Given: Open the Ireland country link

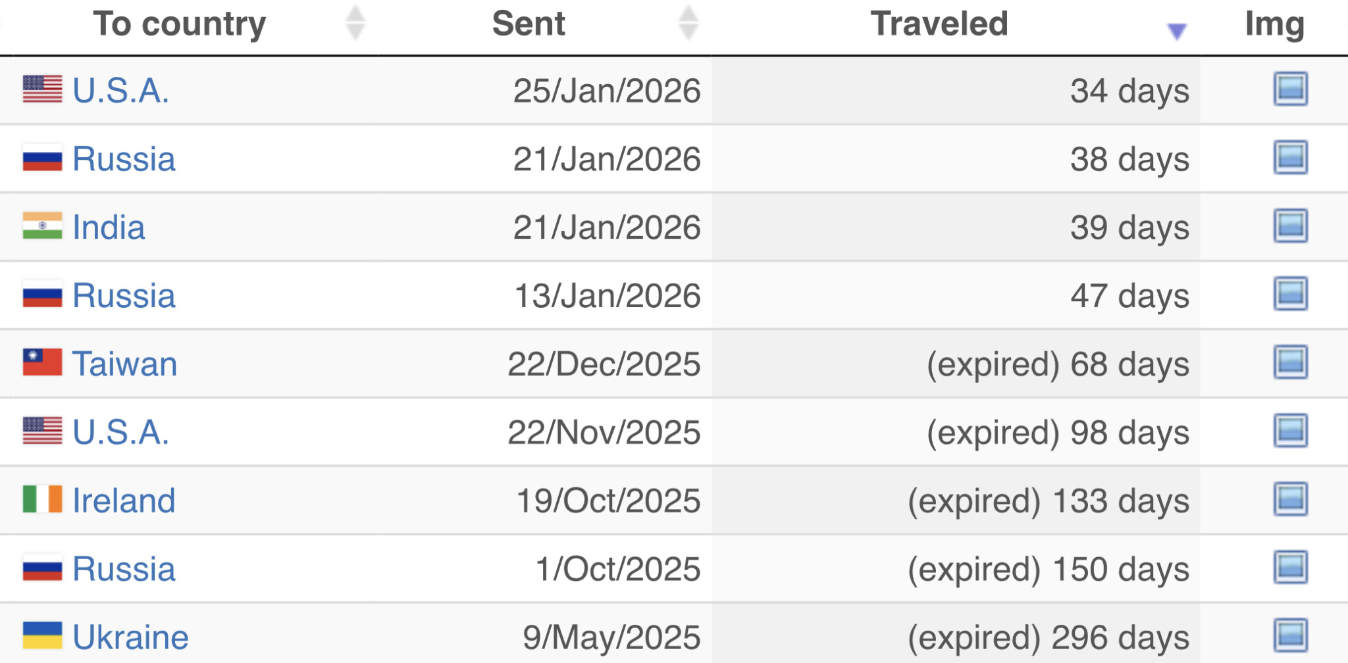Looking at the screenshot, I should click(x=124, y=501).
